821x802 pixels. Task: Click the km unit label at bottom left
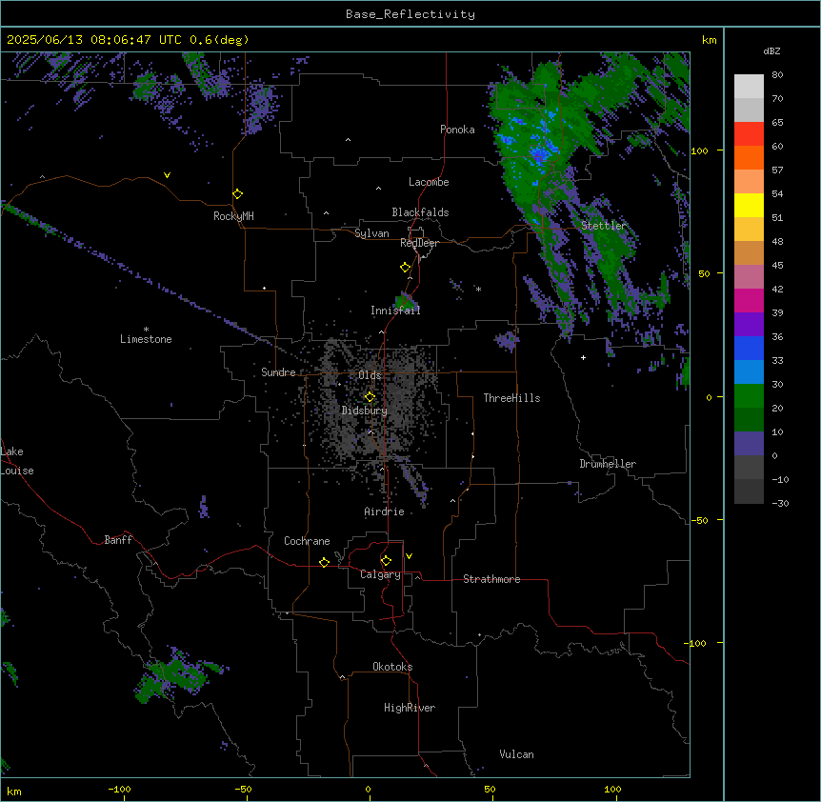point(14,791)
